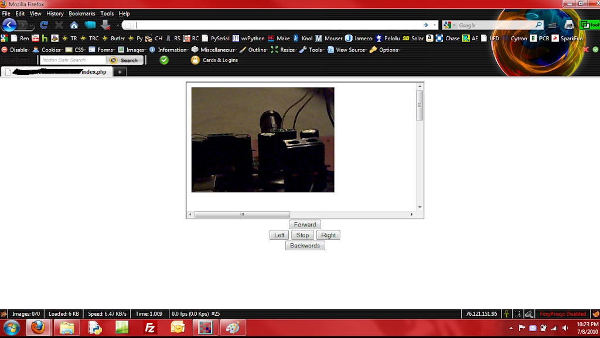
Task: Expand the Forms dropdown menu
Action: tap(102, 50)
